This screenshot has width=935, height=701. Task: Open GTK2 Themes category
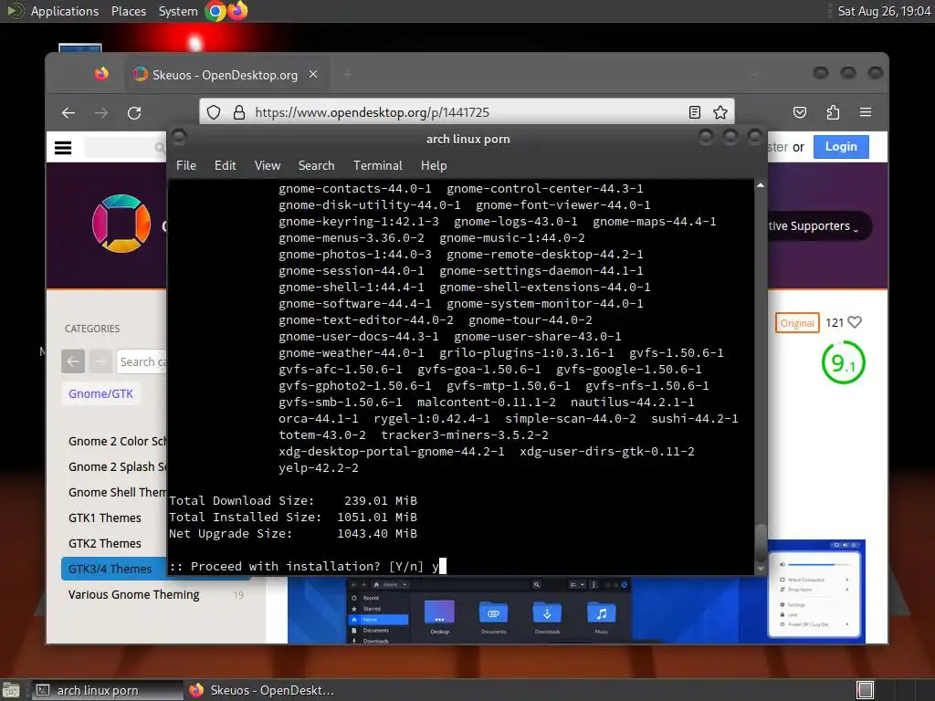(105, 544)
